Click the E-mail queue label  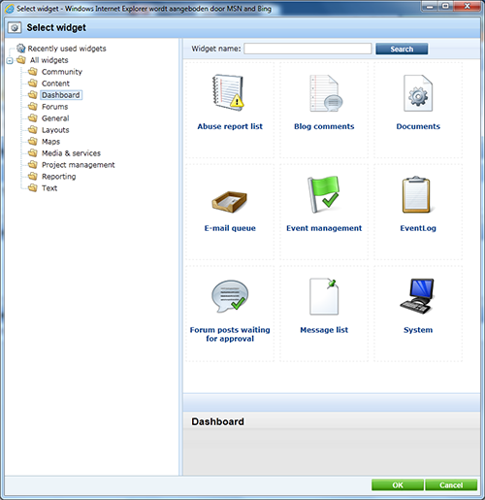pos(230,228)
